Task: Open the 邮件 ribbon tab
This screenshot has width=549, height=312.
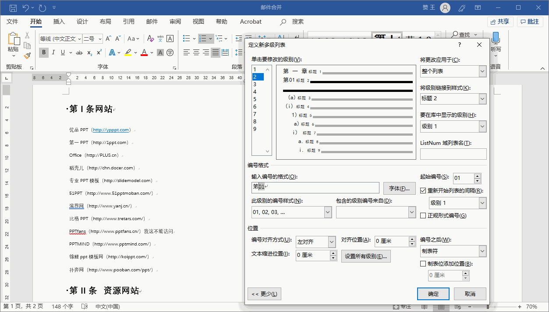Action: coord(152,21)
